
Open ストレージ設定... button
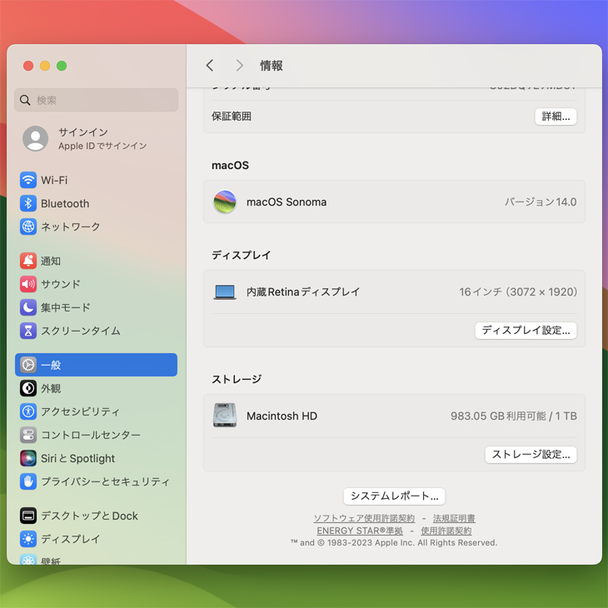click(x=531, y=455)
